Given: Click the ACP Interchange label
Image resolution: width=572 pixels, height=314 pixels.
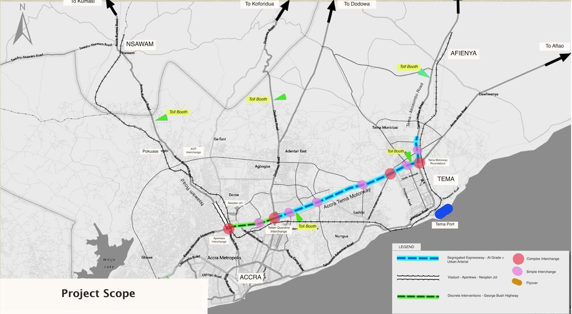Looking at the screenshot, I should 193,151.
